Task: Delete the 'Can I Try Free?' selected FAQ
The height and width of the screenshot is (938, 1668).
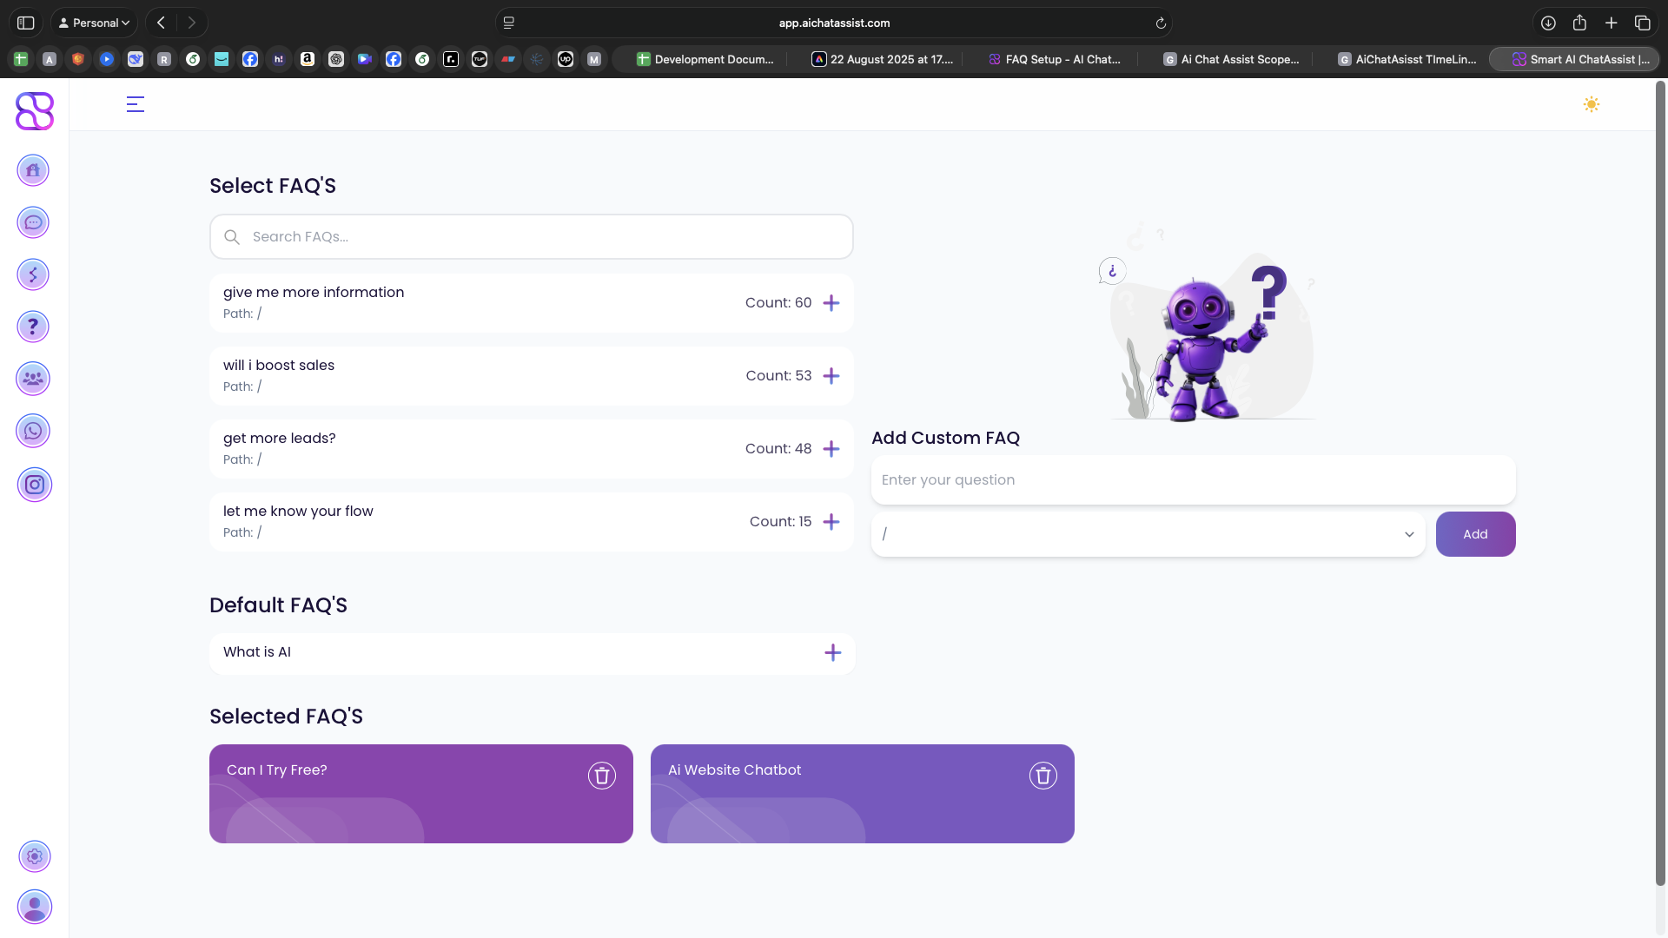Action: point(602,776)
